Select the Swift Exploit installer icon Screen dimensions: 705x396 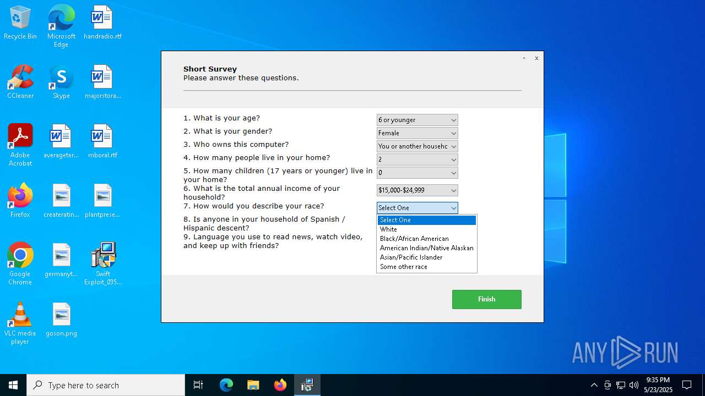click(x=102, y=264)
